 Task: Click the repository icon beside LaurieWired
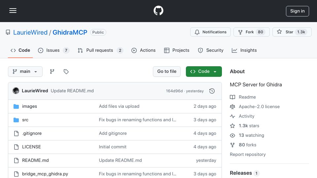[8, 32]
